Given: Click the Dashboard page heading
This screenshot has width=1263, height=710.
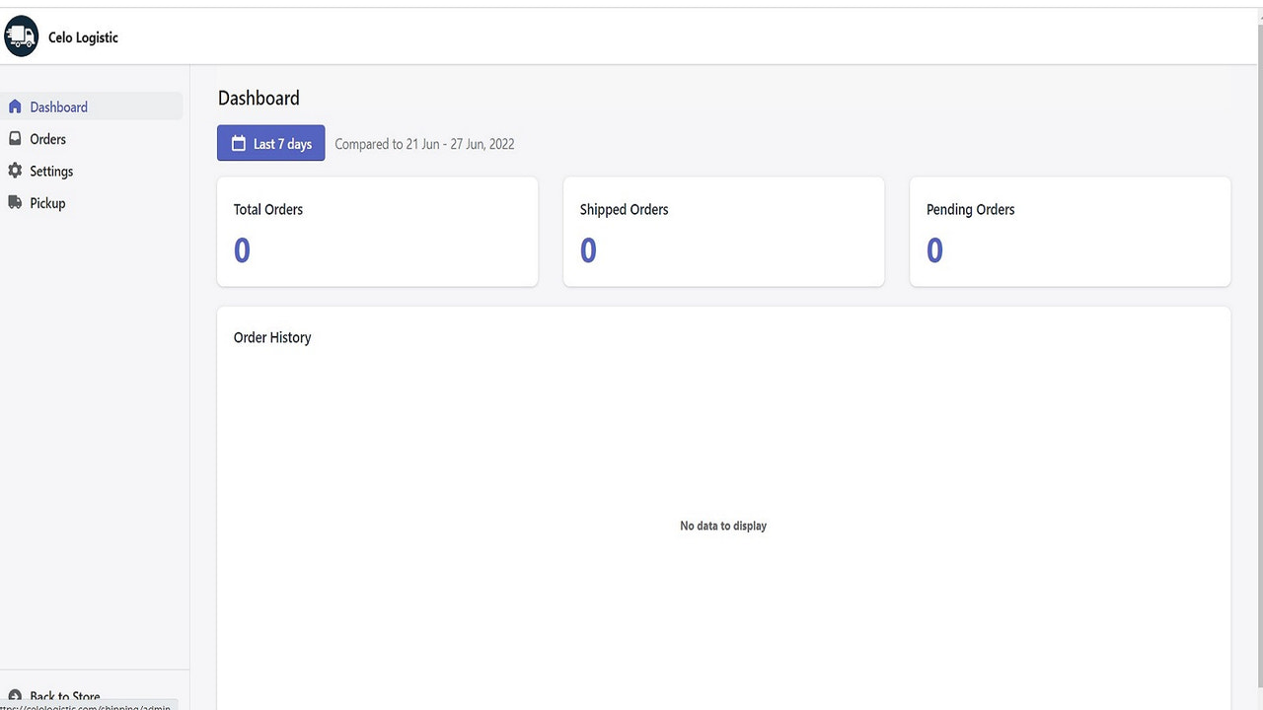Looking at the screenshot, I should (259, 98).
